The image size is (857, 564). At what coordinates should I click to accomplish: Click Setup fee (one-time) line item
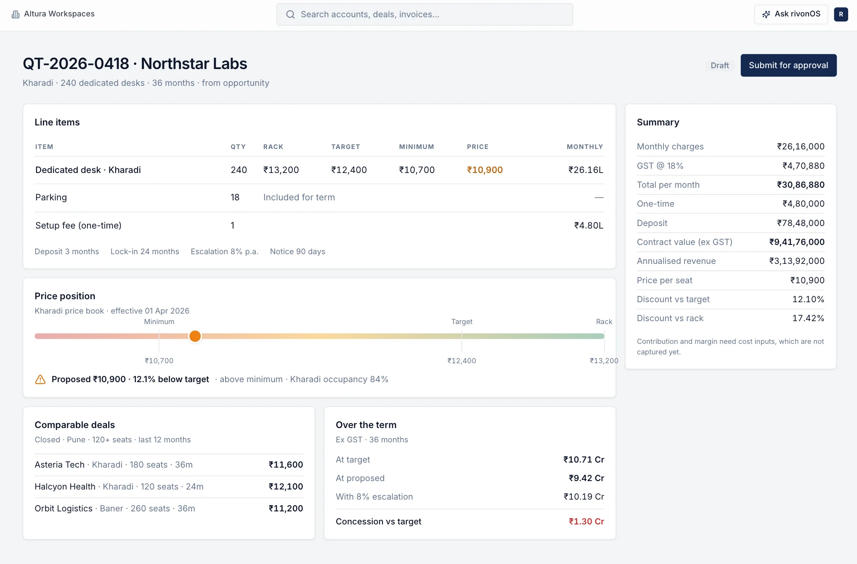click(x=78, y=226)
